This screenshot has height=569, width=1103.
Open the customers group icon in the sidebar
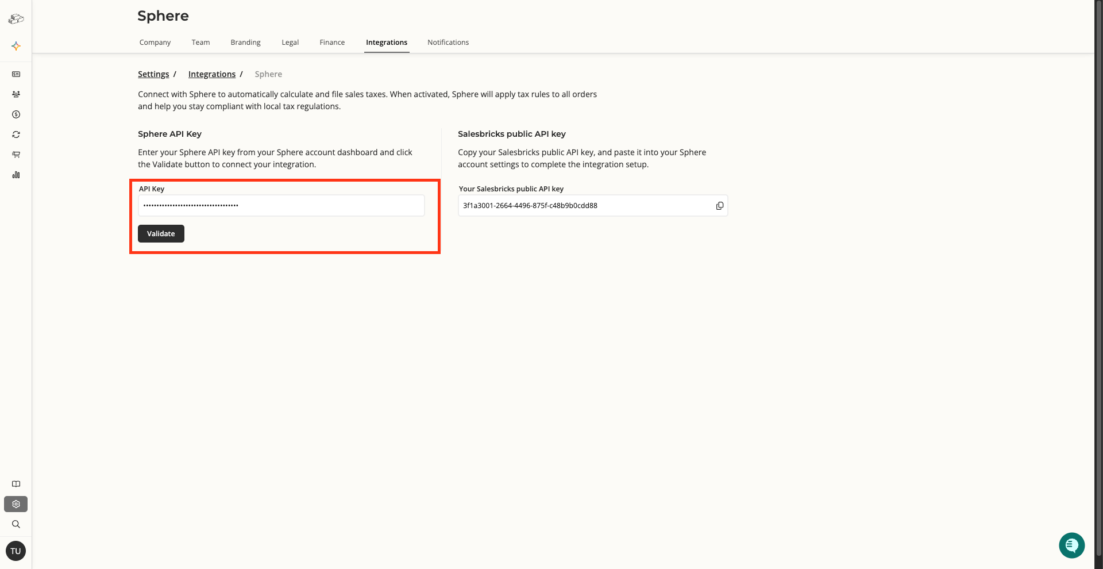click(x=16, y=94)
